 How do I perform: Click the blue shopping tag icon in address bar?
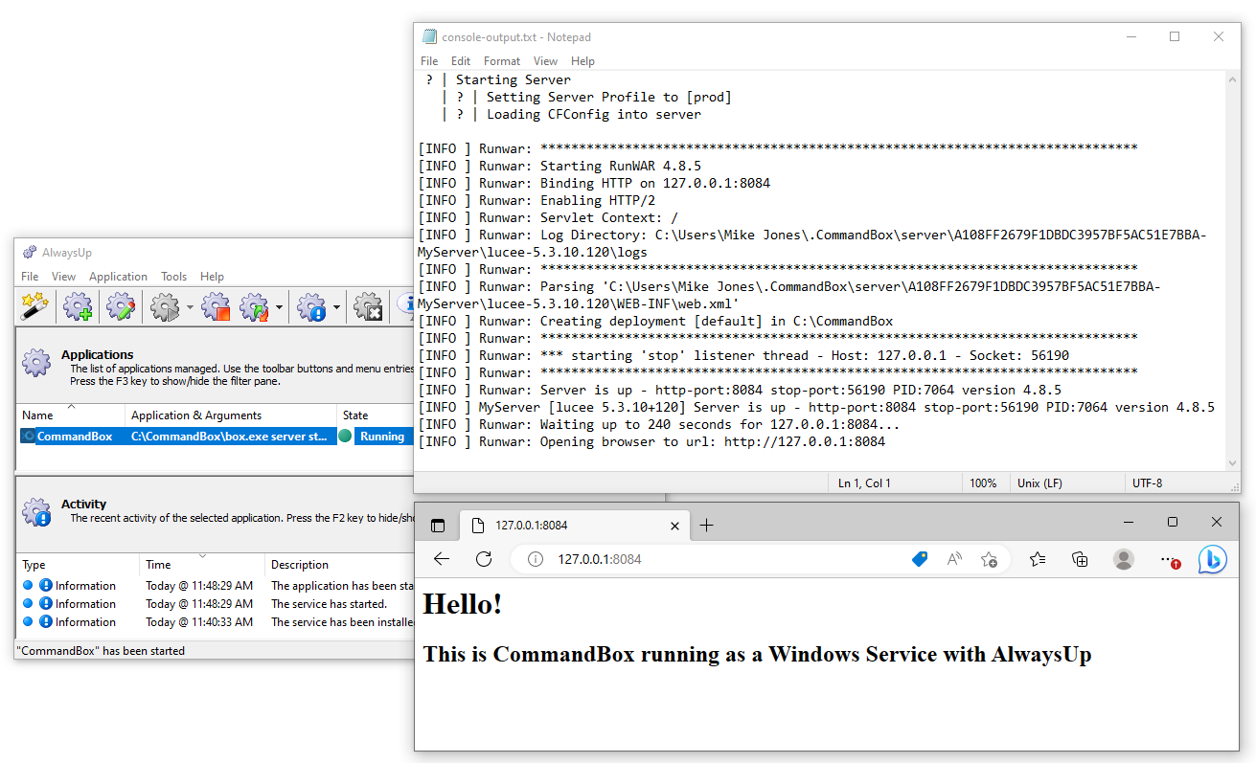click(920, 559)
